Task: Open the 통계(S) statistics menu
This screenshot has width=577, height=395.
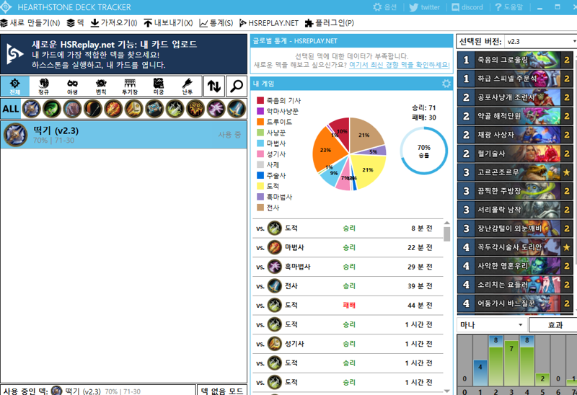Action: 216,23
